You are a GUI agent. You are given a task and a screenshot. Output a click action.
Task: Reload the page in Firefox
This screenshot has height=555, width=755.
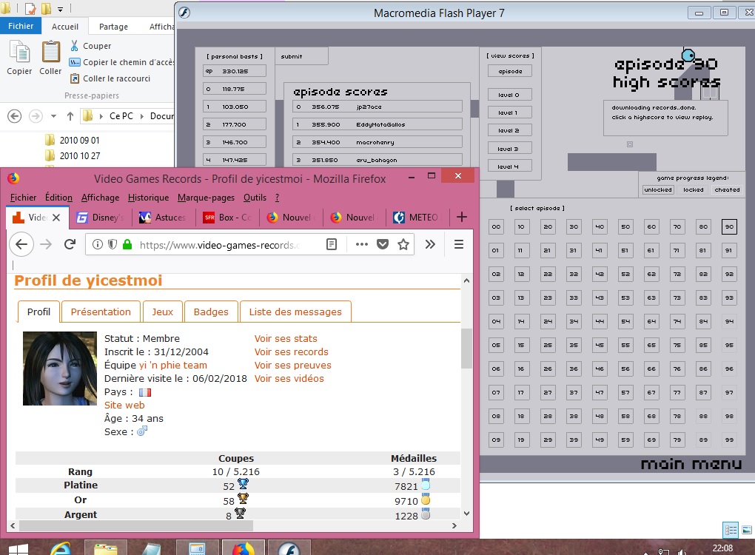(70, 244)
